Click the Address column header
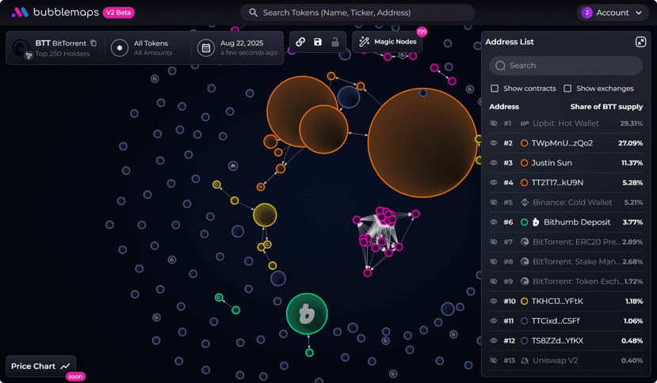The height and width of the screenshot is (383, 657). coord(504,107)
